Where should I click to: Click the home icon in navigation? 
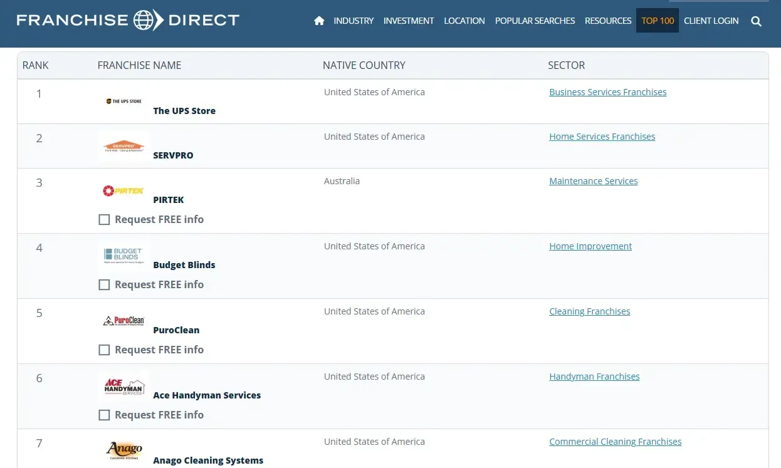[319, 21]
